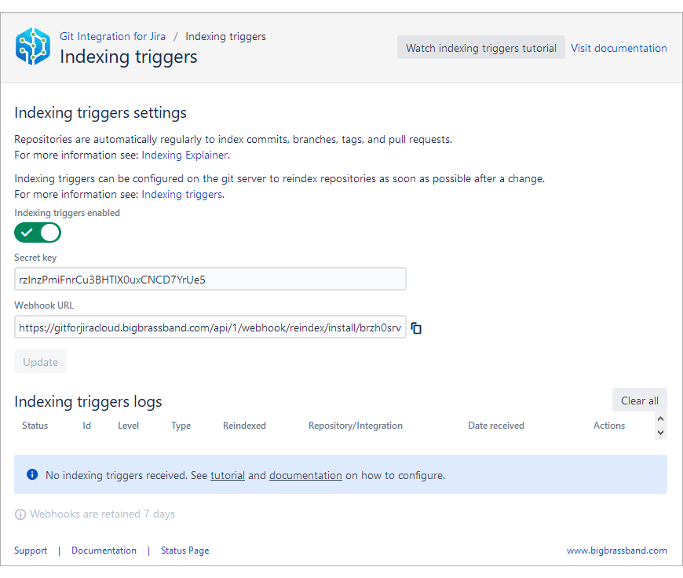Click the info icon in the no triggers banner
Screen dimensions: 683x578
pyautogui.click(x=32, y=474)
